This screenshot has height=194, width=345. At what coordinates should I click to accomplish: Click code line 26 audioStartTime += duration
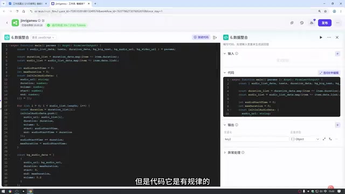point(42,140)
